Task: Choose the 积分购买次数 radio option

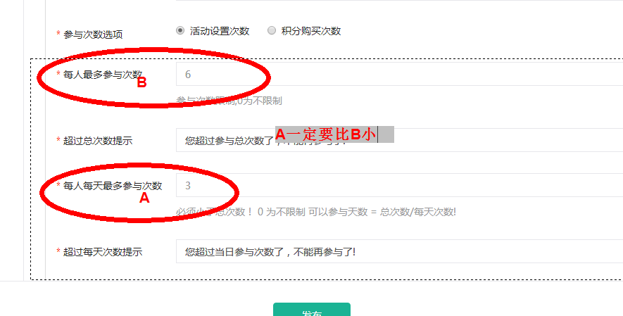Action: point(271,30)
